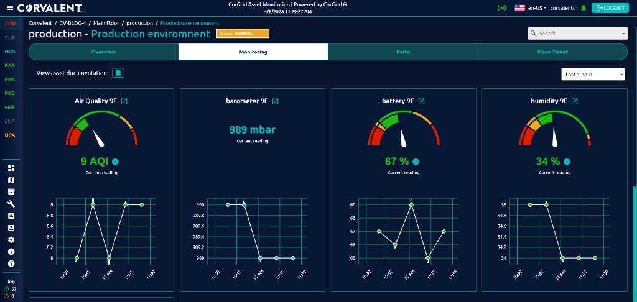Open the help question mark icon in sidebar
The height and width of the screenshot is (302, 637).
click(11, 263)
